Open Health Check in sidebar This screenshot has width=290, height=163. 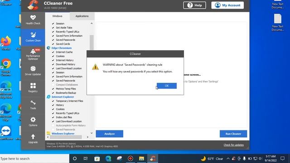pyautogui.click(x=33, y=20)
